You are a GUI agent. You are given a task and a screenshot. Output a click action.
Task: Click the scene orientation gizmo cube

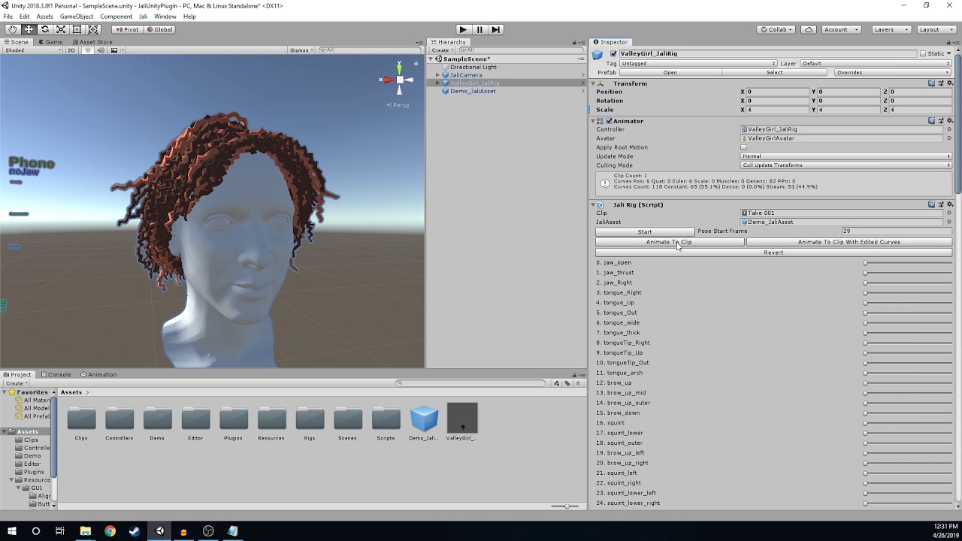tap(400, 80)
